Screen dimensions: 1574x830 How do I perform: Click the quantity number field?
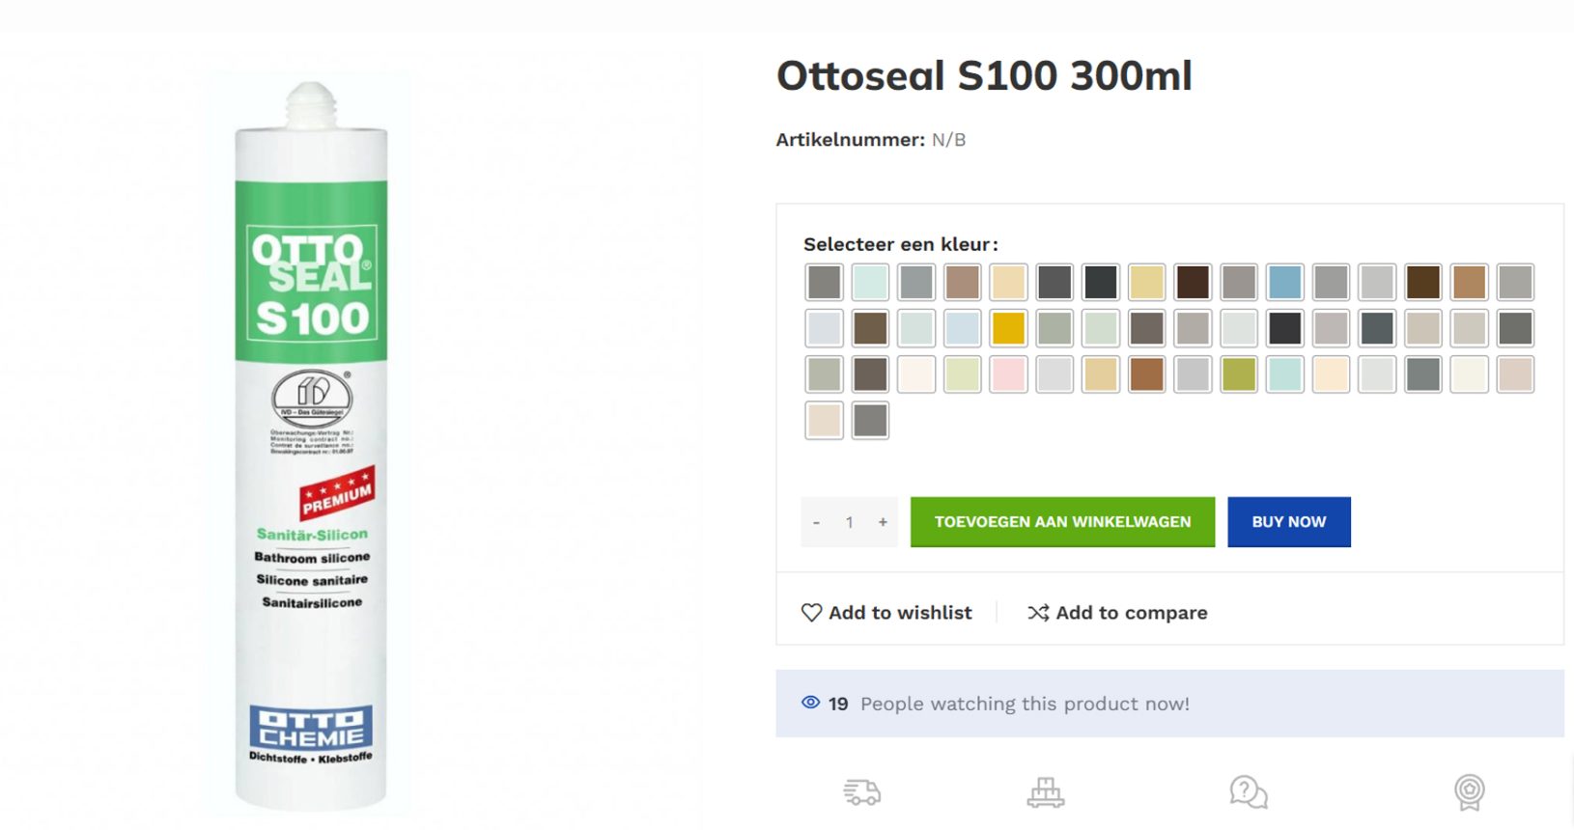[850, 522]
